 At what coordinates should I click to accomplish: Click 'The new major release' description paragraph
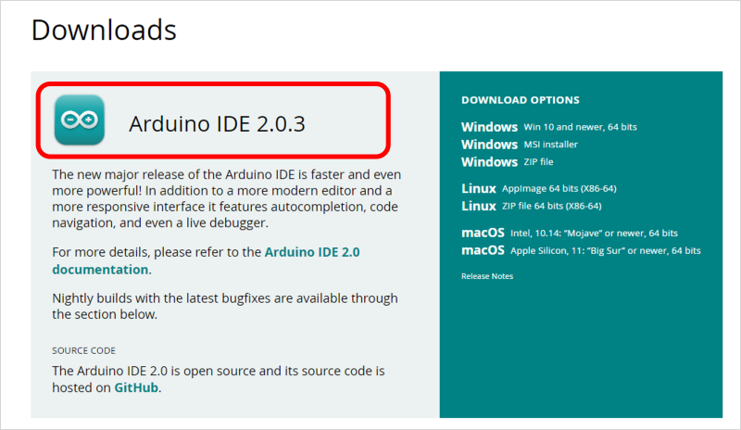[x=227, y=198]
